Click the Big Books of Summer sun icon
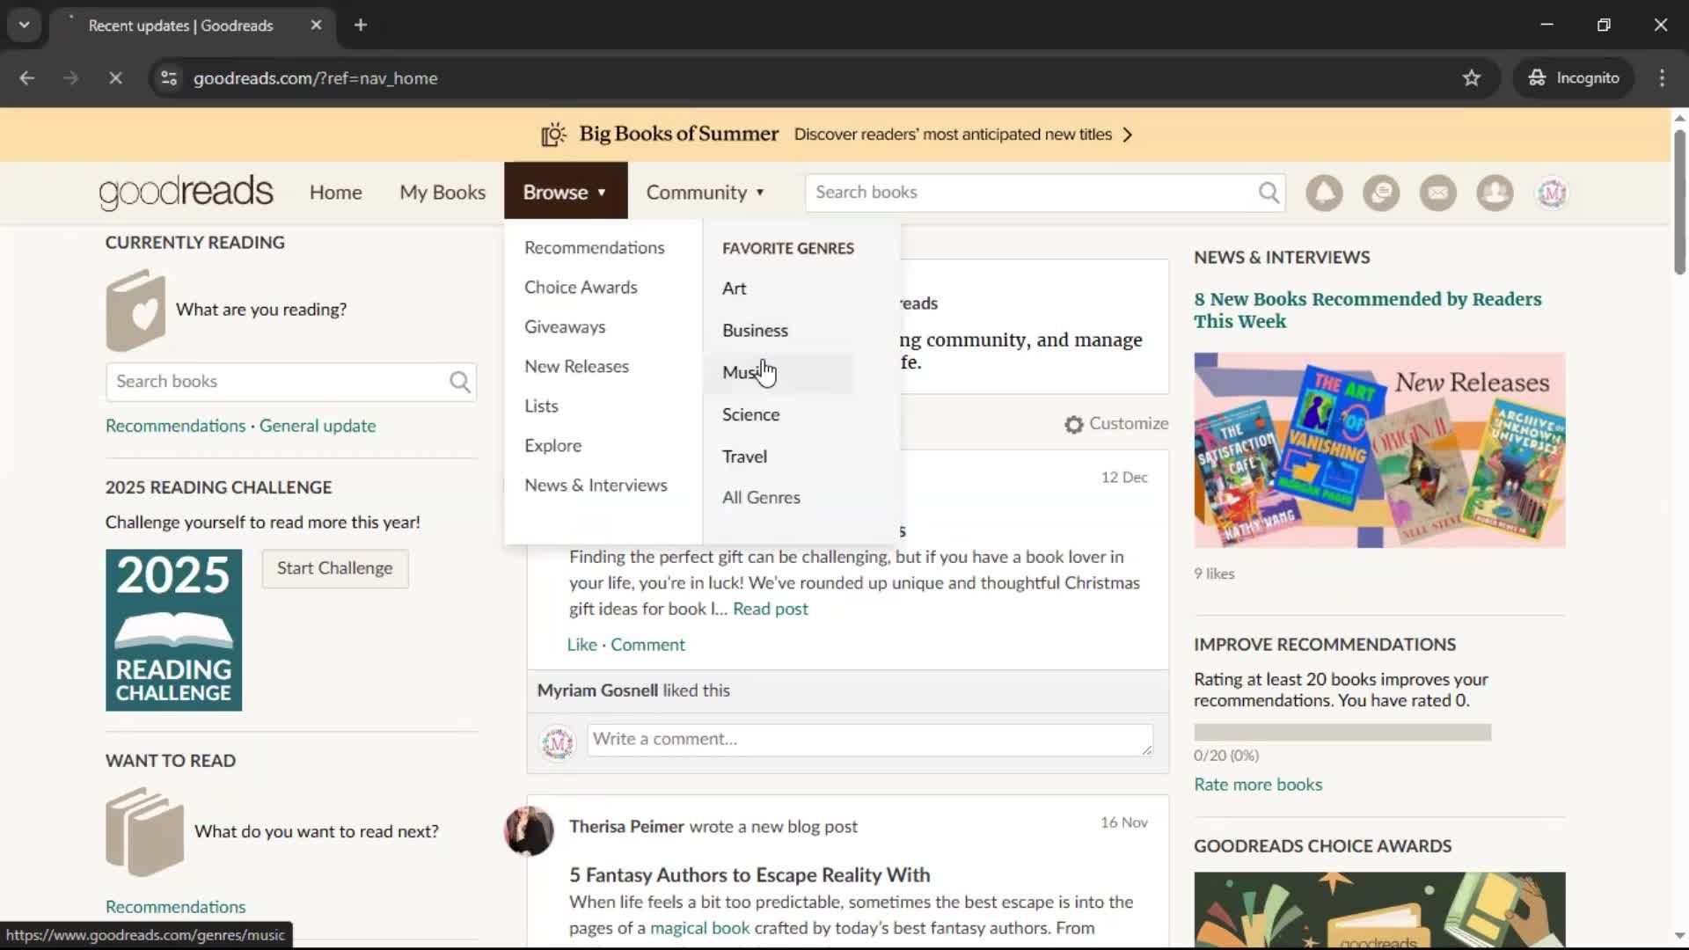This screenshot has height=950, width=1689. [x=553, y=135]
